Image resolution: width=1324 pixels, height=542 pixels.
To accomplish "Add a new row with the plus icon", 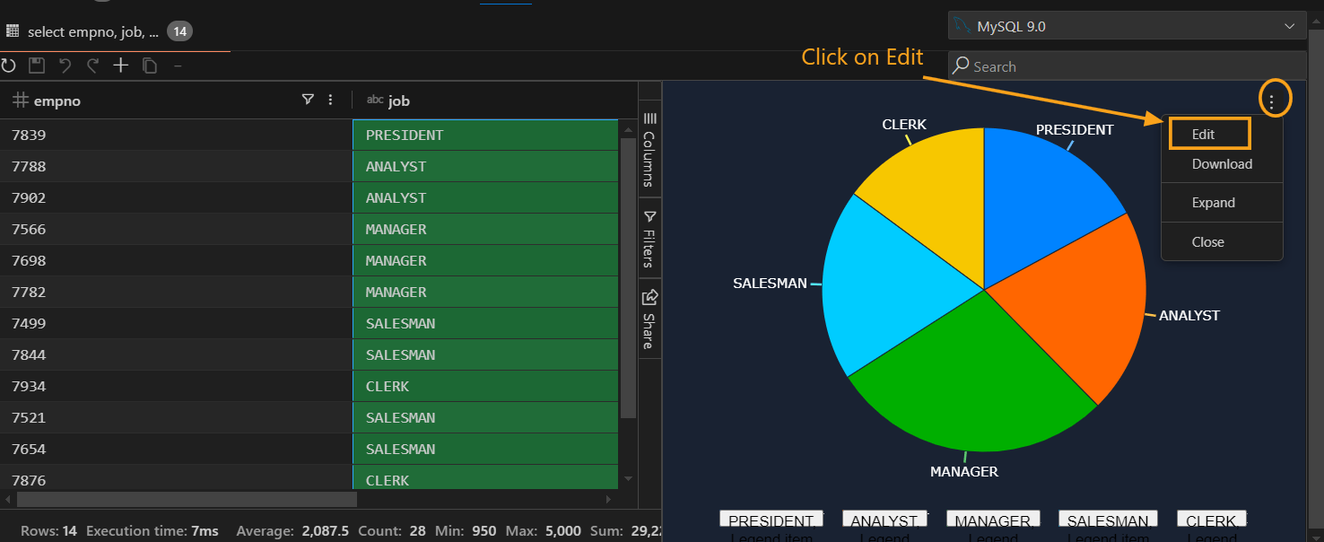I will click(120, 65).
